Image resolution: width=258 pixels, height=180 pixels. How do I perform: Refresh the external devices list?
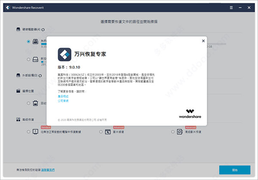pyautogui.click(x=40, y=76)
